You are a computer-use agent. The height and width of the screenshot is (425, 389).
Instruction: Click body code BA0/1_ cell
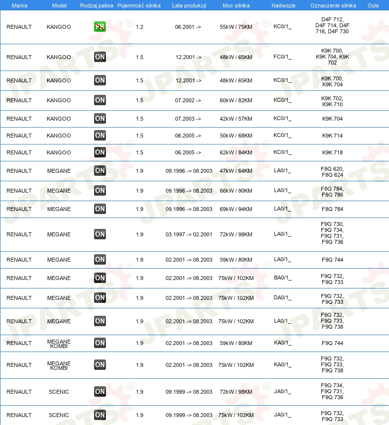pos(283,278)
